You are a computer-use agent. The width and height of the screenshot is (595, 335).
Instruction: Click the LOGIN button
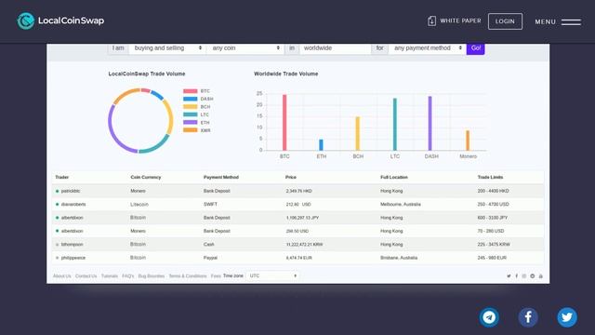[x=505, y=21]
